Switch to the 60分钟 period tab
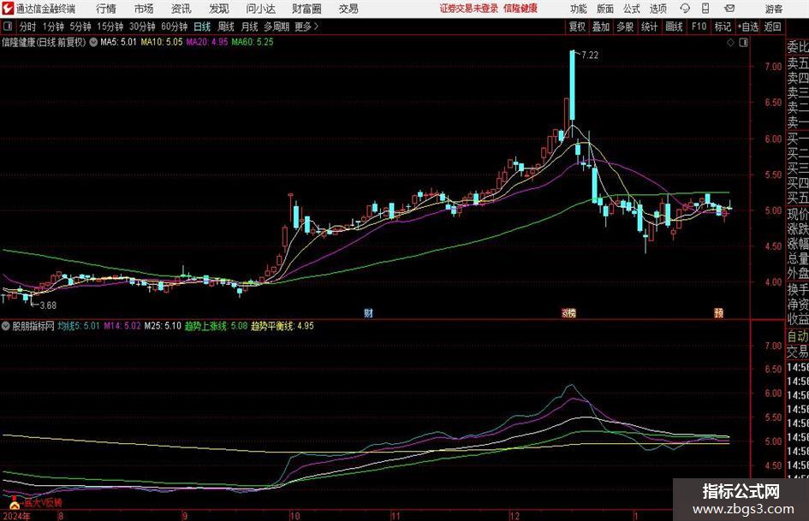Screen dimensions: 809x521 (x=175, y=27)
